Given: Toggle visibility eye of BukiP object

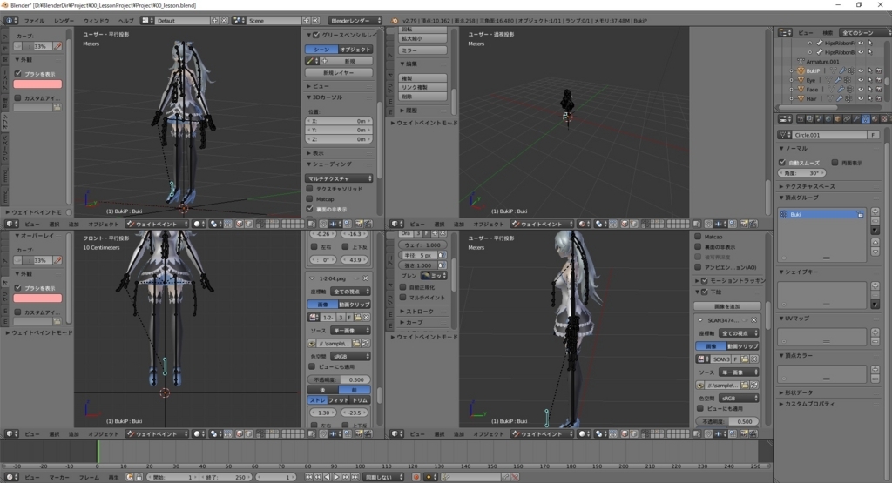Looking at the screenshot, I should [x=861, y=71].
